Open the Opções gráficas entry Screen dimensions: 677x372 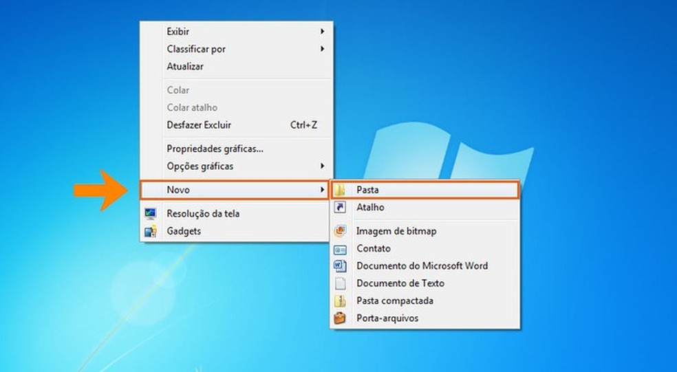pyautogui.click(x=236, y=166)
